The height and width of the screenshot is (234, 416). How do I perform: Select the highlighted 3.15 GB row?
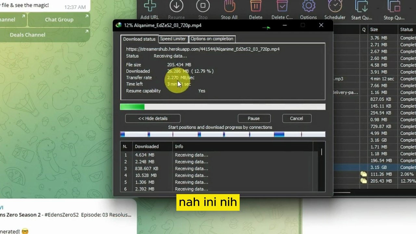(x=375, y=167)
